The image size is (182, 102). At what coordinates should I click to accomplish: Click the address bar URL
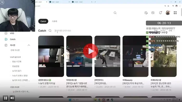point(38,6)
